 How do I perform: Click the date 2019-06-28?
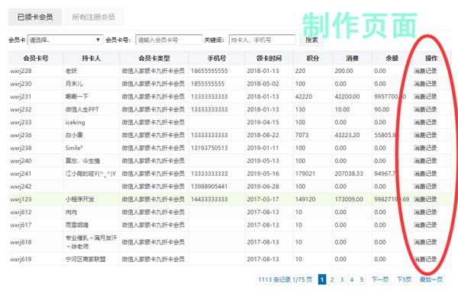tap(263, 187)
